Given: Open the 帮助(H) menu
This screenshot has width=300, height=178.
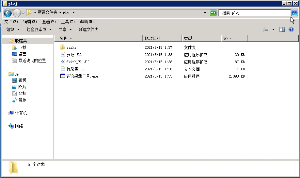Looking at the screenshot, I should [x=87, y=22].
